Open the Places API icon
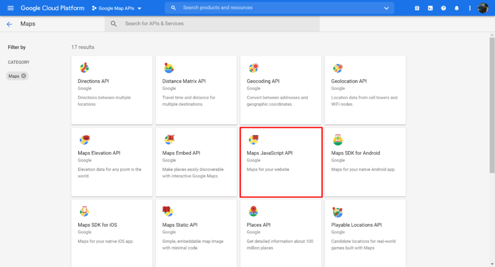This screenshot has width=495, height=267. click(253, 211)
